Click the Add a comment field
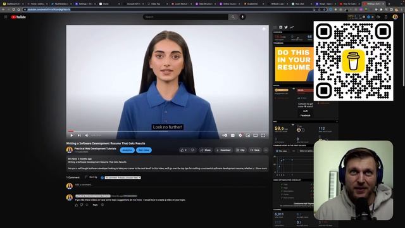This screenshot has height=228, width=405. (x=170, y=185)
